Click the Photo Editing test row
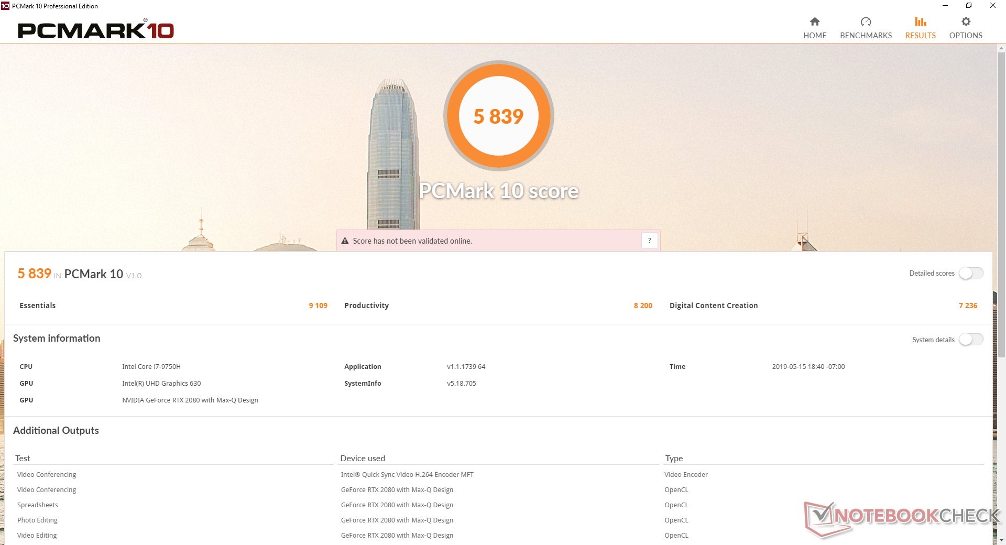1006x545 pixels. click(37, 520)
